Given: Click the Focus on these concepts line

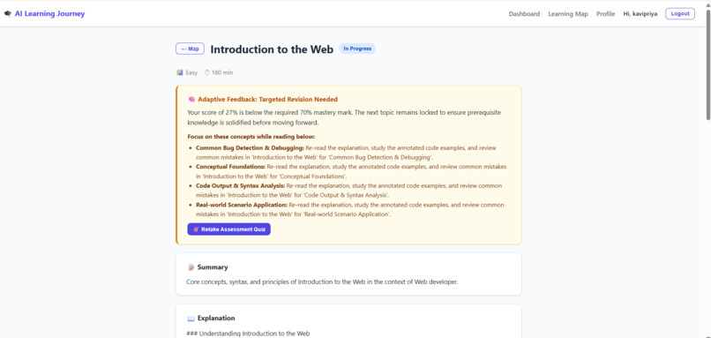Looking at the screenshot, I should (x=251, y=137).
